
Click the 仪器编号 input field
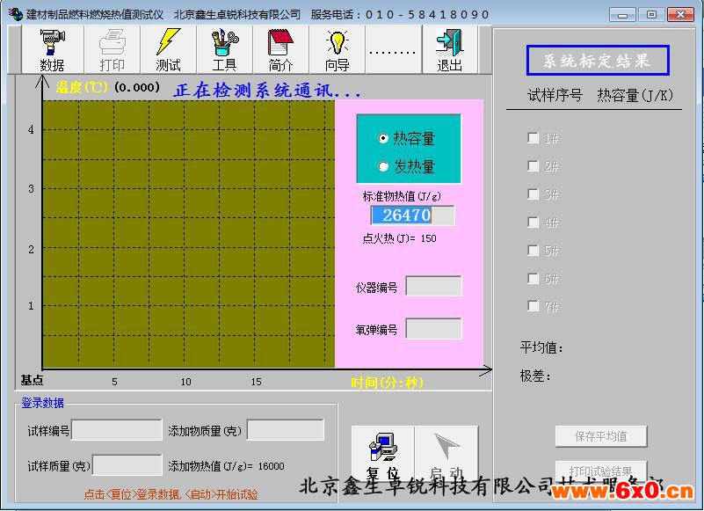(433, 287)
